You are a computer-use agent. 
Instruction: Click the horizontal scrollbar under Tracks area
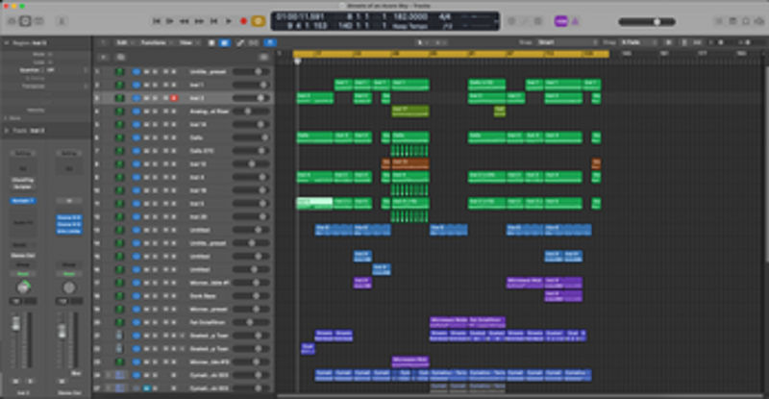[520, 395]
